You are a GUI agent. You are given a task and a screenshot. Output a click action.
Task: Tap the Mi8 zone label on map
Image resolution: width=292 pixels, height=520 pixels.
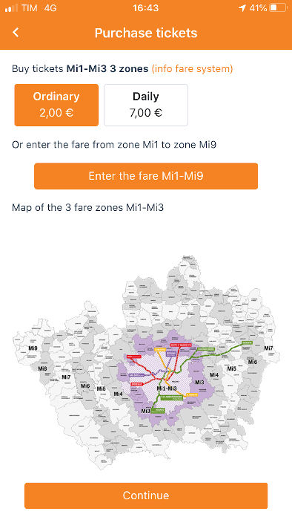42,368
